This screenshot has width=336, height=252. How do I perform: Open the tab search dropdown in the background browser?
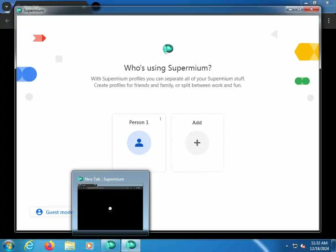coord(7,7)
